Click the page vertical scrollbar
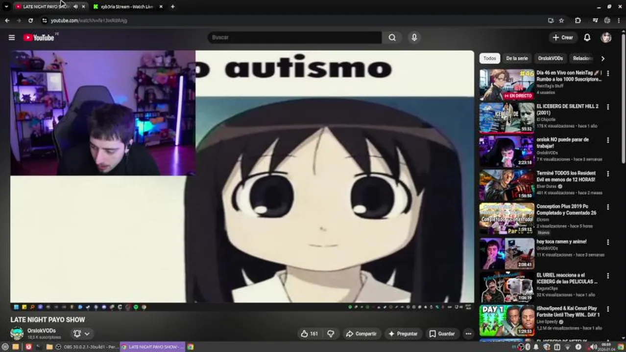This screenshot has width=626, height=352. point(623,98)
